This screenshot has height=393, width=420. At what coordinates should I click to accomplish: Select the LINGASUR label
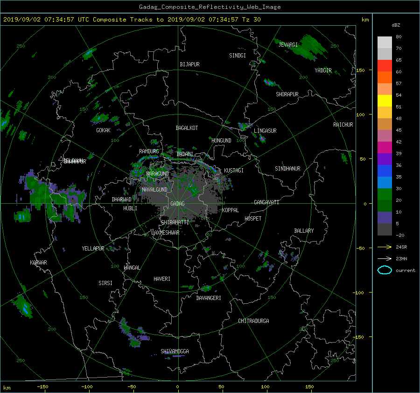[x=265, y=131]
